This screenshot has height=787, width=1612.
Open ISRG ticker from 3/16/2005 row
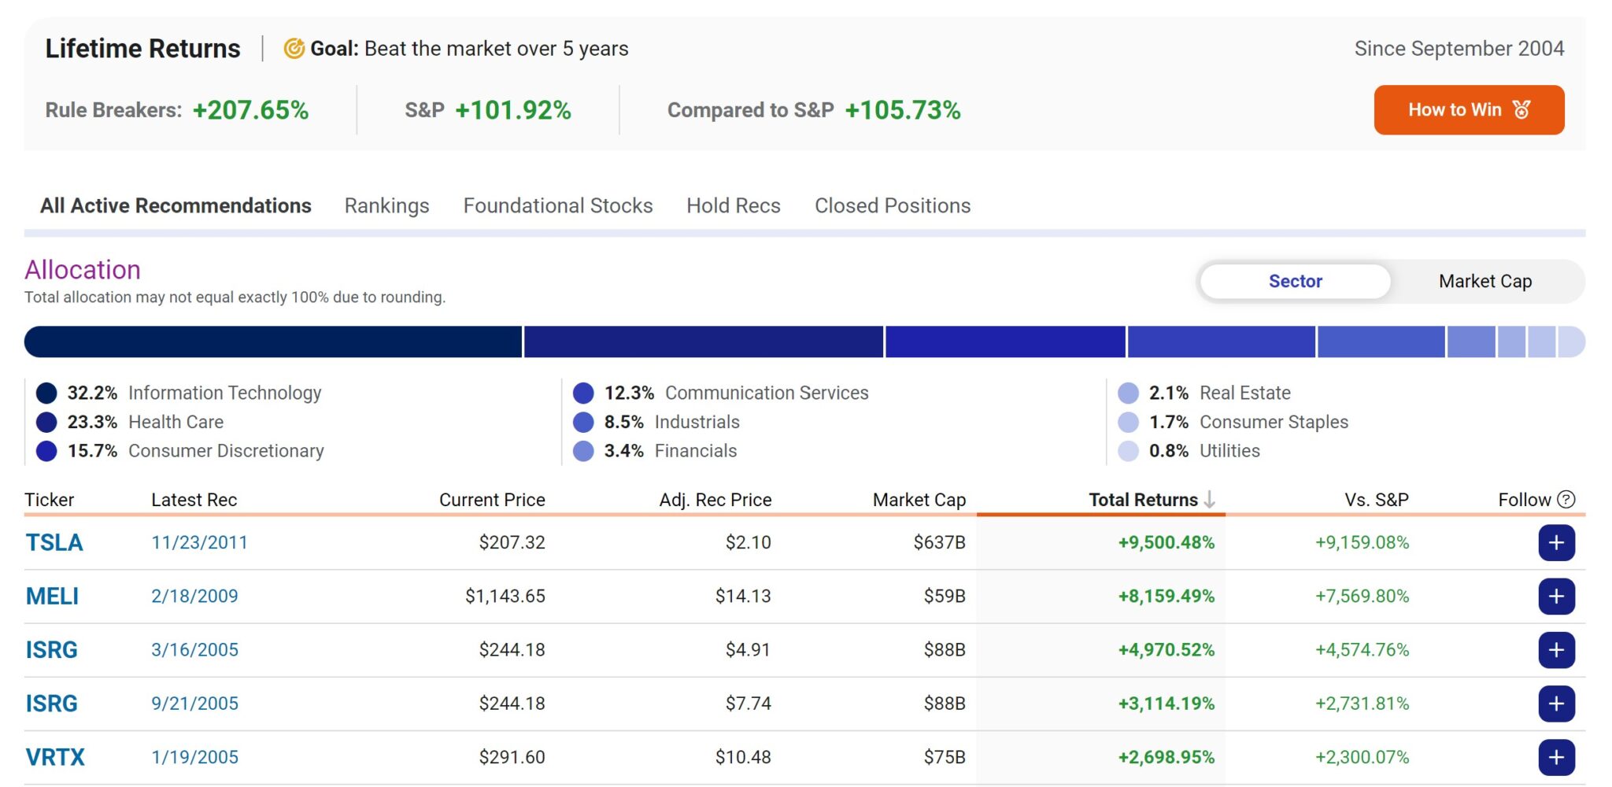click(51, 650)
